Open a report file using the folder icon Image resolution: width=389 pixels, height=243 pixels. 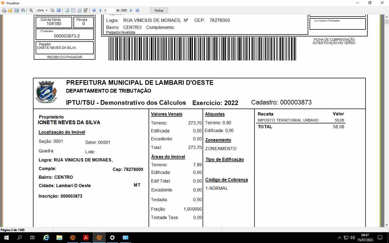click(x=10, y=10)
